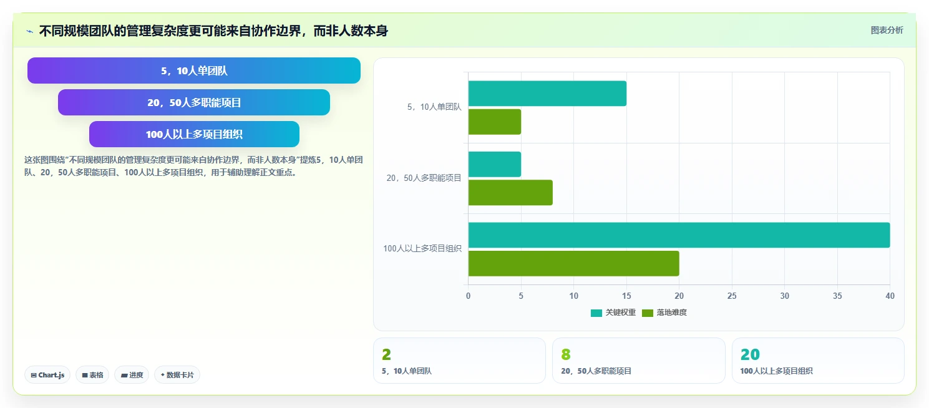Click y-axis label 100人以上多项目组织

coord(422,249)
